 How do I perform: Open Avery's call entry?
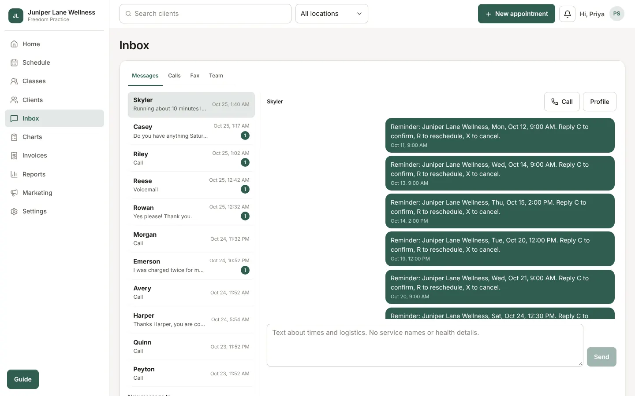point(191,292)
